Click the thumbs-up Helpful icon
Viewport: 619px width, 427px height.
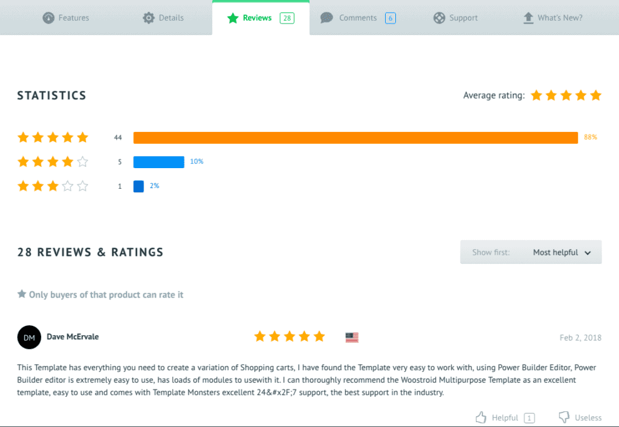[x=481, y=417]
